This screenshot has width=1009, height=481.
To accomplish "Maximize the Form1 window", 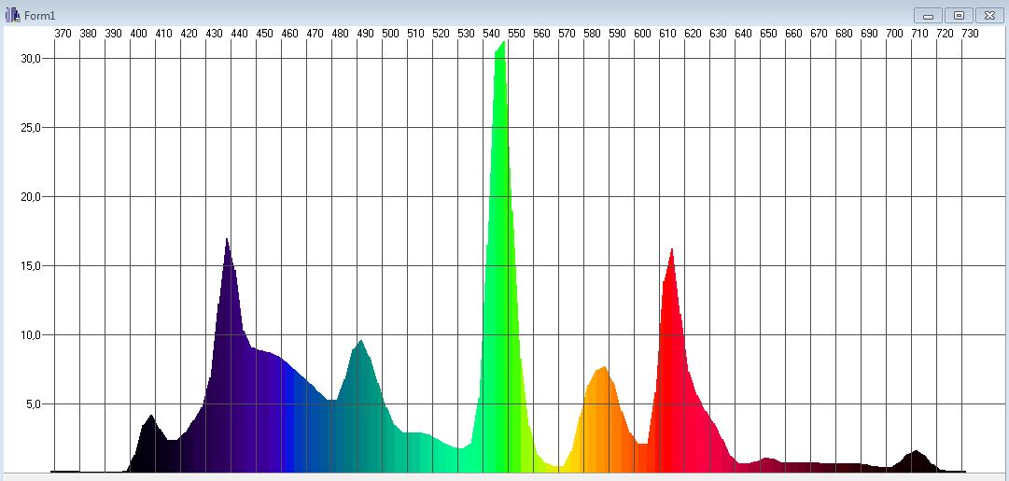I will pyautogui.click(x=959, y=16).
